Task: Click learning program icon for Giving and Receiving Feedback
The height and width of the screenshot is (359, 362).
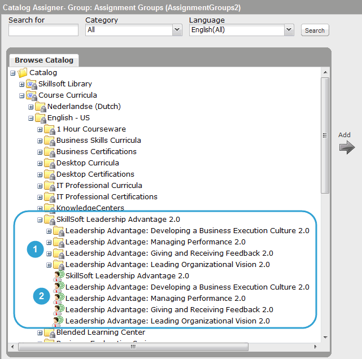Action: 59,310
